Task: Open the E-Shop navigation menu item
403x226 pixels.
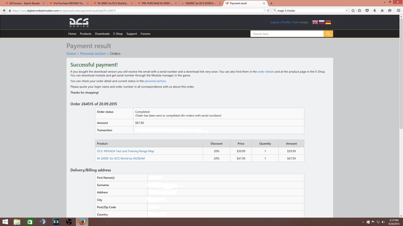Action: tap(118, 34)
